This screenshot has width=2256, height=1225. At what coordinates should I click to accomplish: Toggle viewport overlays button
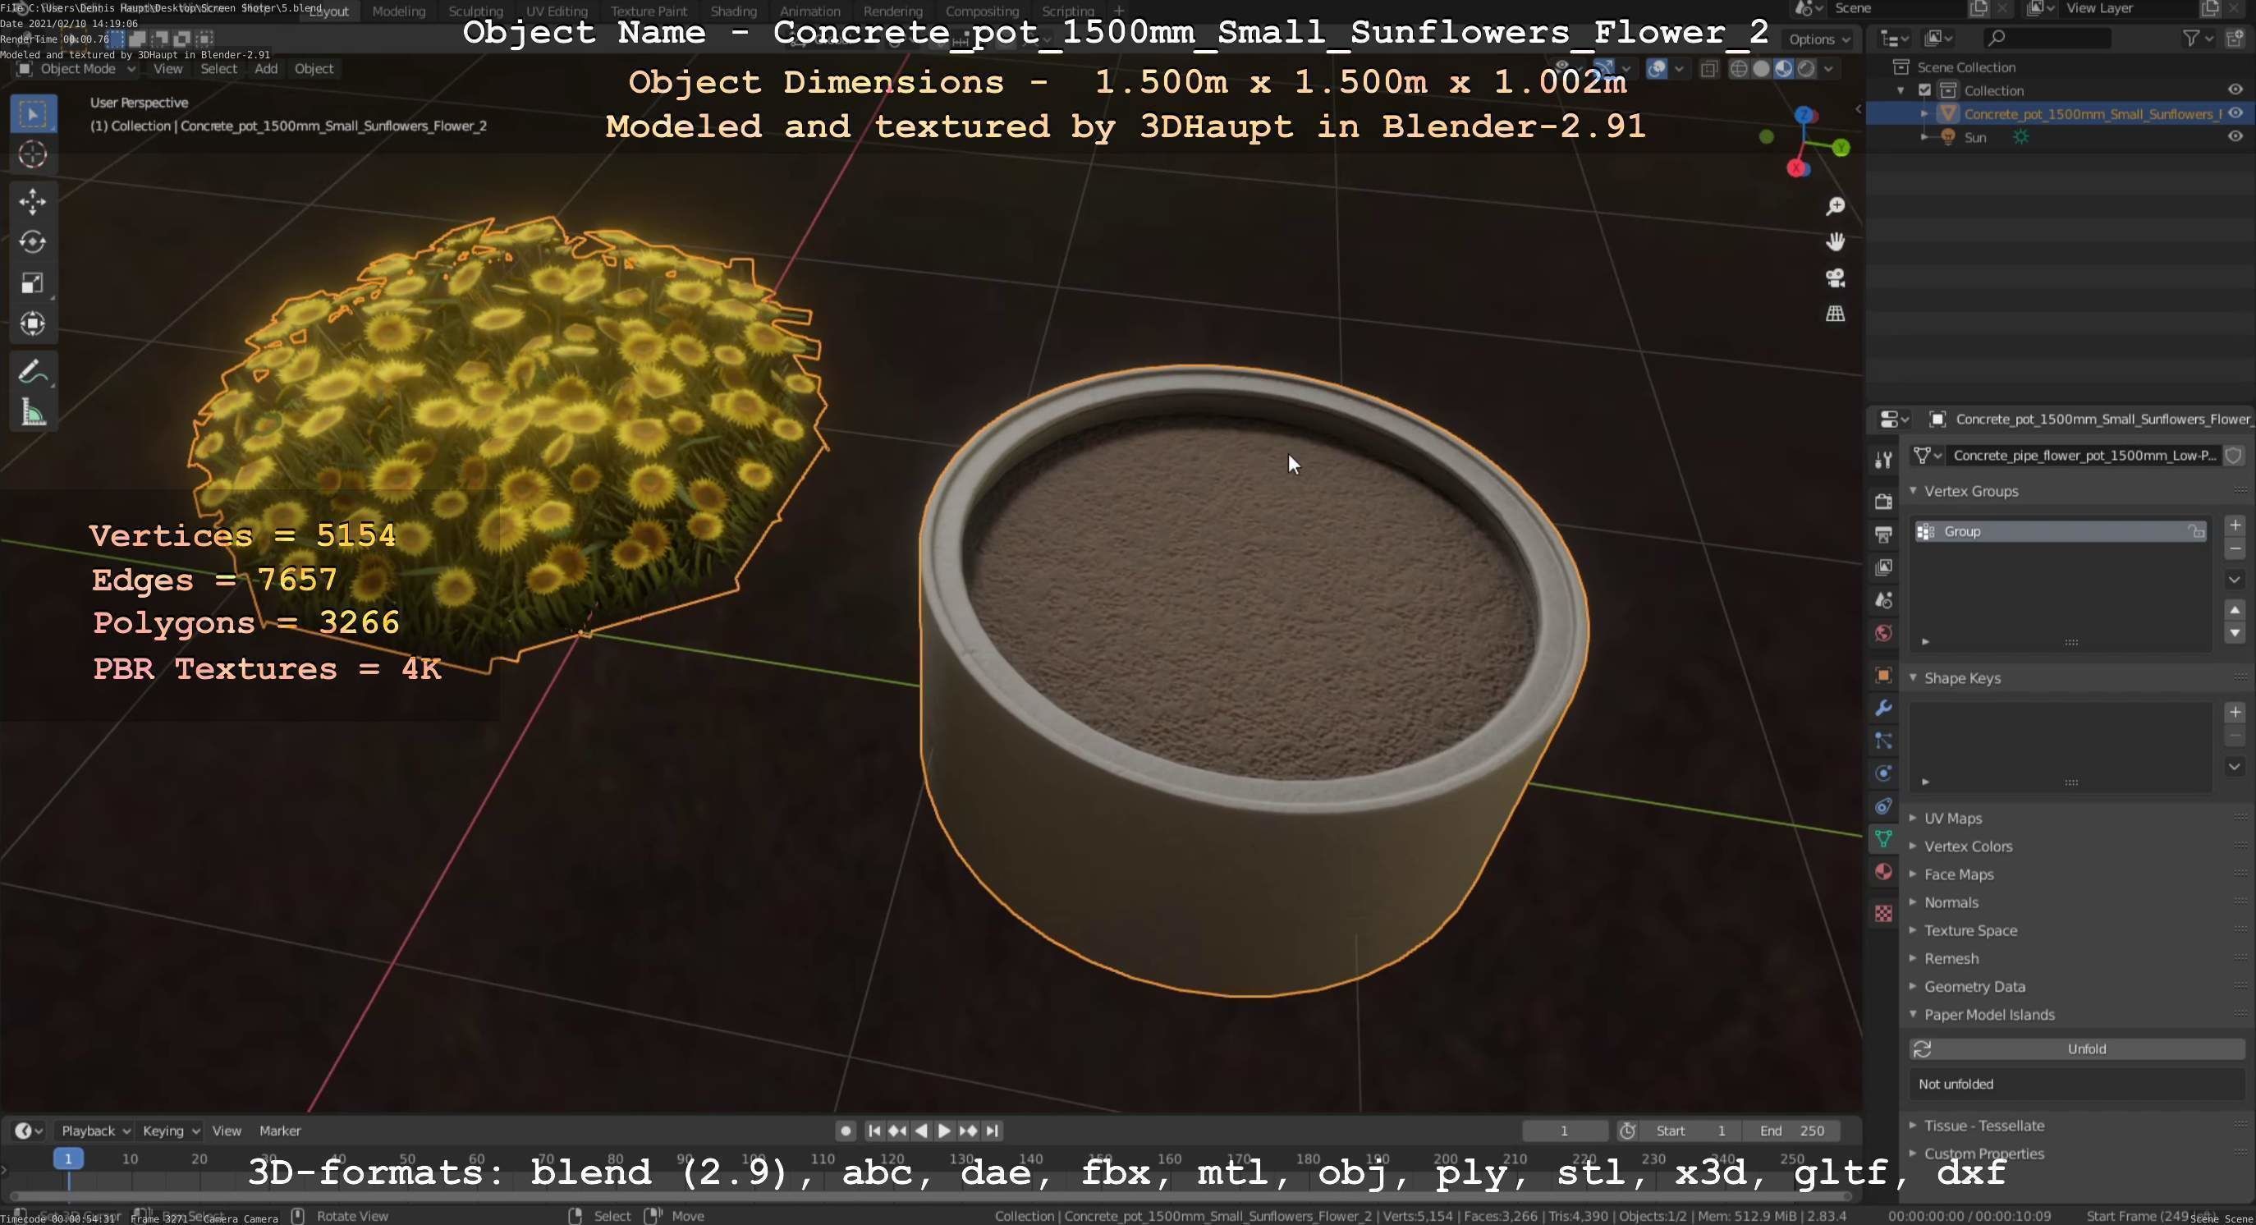click(1657, 68)
